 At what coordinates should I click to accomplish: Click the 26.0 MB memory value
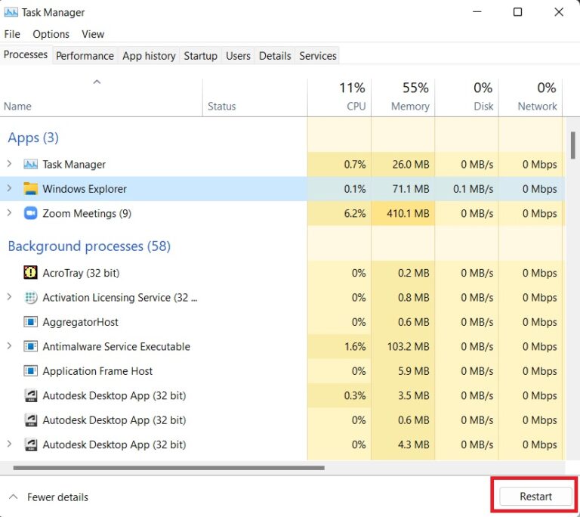pyautogui.click(x=411, y=164)
